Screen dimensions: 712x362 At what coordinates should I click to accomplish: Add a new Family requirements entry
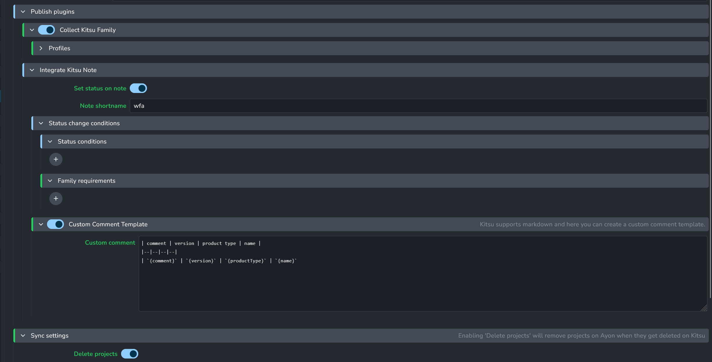[56, 199]
